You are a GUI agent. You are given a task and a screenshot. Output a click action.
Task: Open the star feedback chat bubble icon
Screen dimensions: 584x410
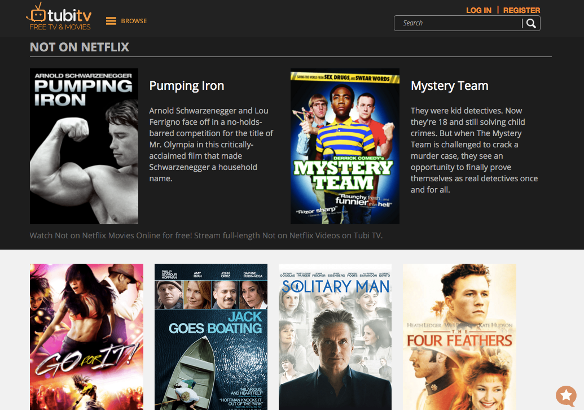click(566, 395)
